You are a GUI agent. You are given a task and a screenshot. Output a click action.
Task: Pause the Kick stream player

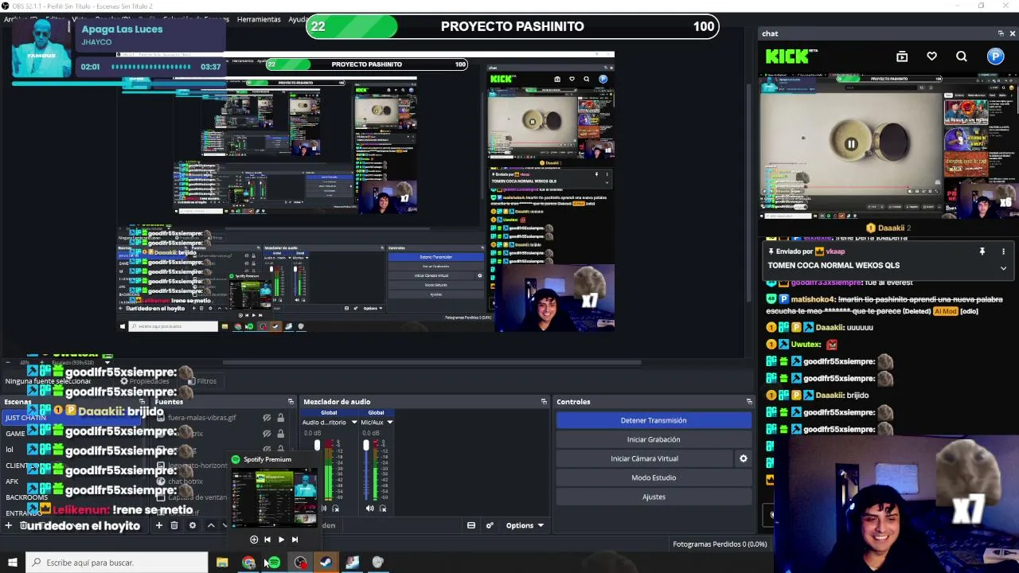tap(851, 144)
